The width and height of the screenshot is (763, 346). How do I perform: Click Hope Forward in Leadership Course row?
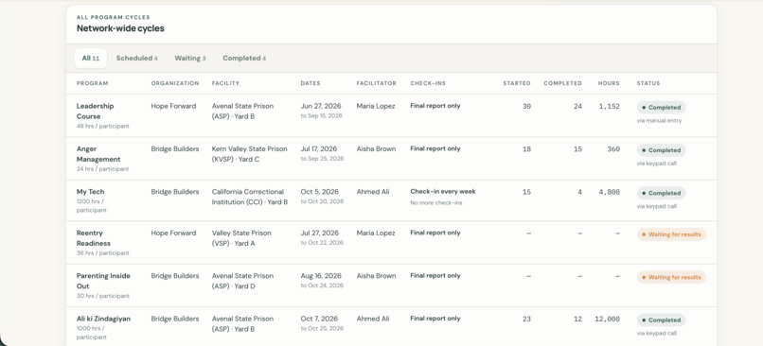click(x=173, y=106)
